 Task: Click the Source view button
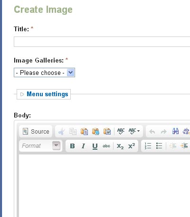36,131
